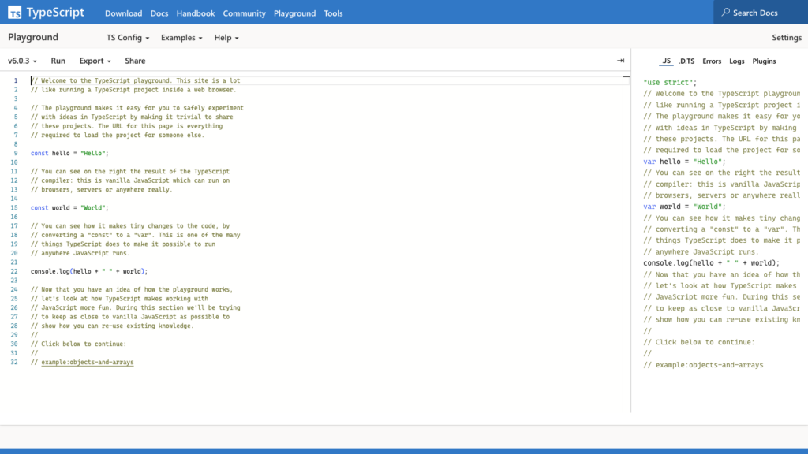The width and height of the screenshot is (808, 454).
Task: Open the Tools nav link
Action: click(x=334, y=13)
